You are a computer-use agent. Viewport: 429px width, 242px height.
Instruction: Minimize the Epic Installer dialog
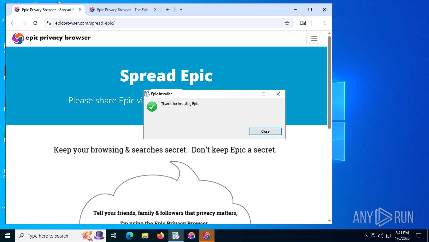[x=250, y=94]
